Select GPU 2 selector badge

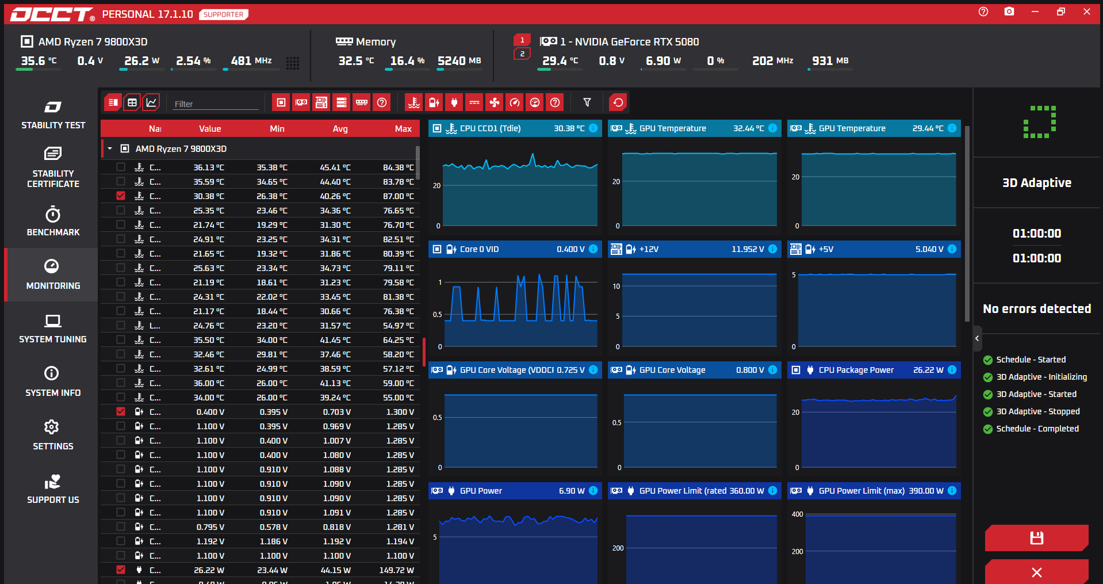pyautogui.click(x=522, y=54)
